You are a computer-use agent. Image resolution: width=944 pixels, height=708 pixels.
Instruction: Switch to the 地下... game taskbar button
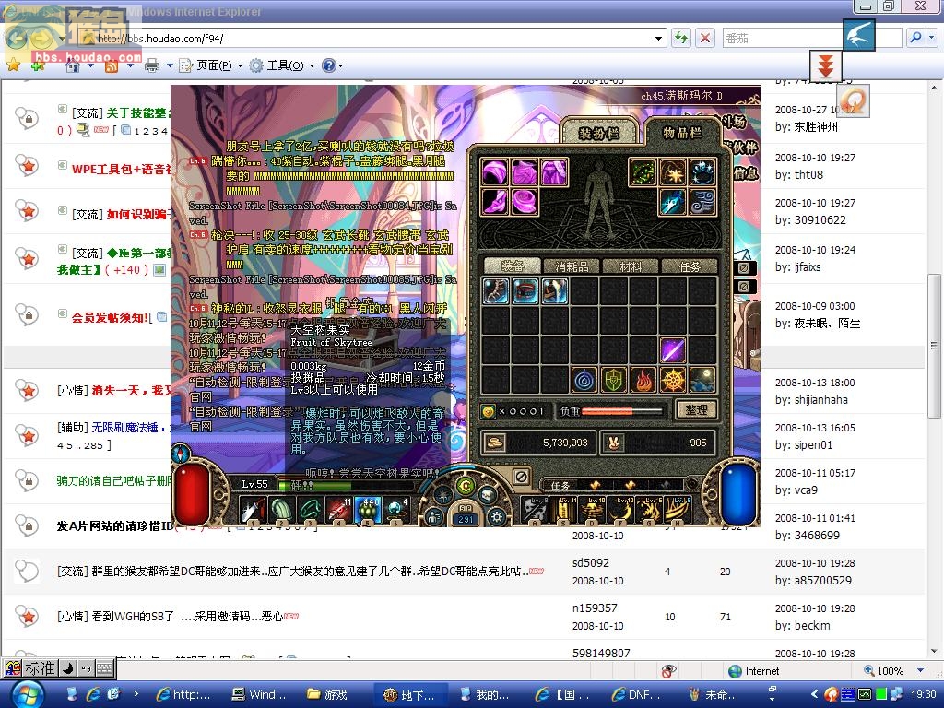pyautogui.click(x=410, y=694)
